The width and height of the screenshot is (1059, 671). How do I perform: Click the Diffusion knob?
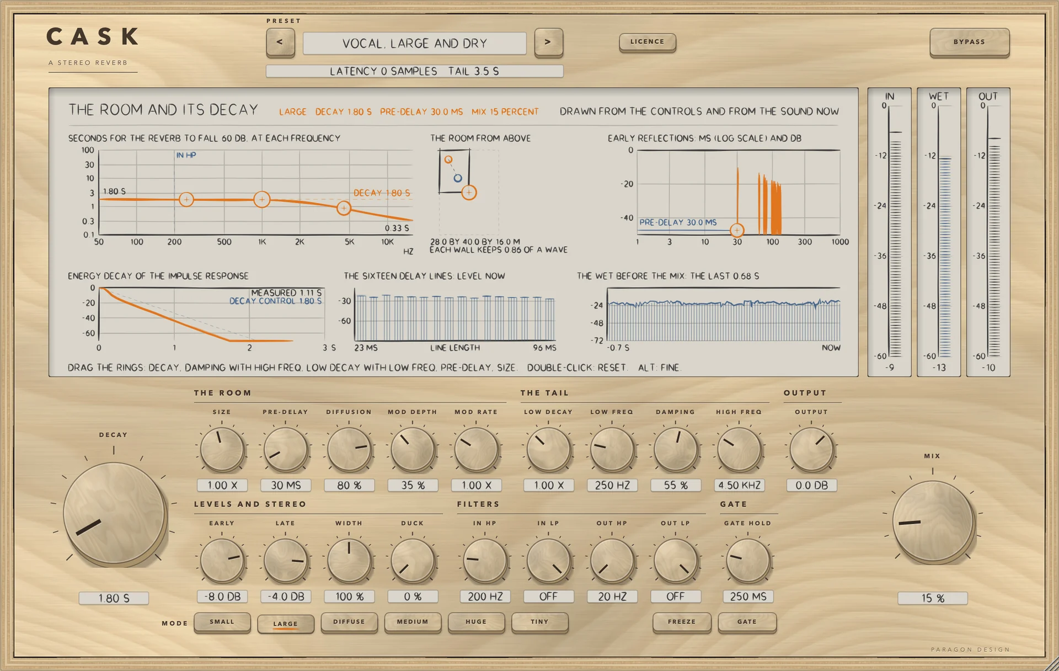(349, 450)
